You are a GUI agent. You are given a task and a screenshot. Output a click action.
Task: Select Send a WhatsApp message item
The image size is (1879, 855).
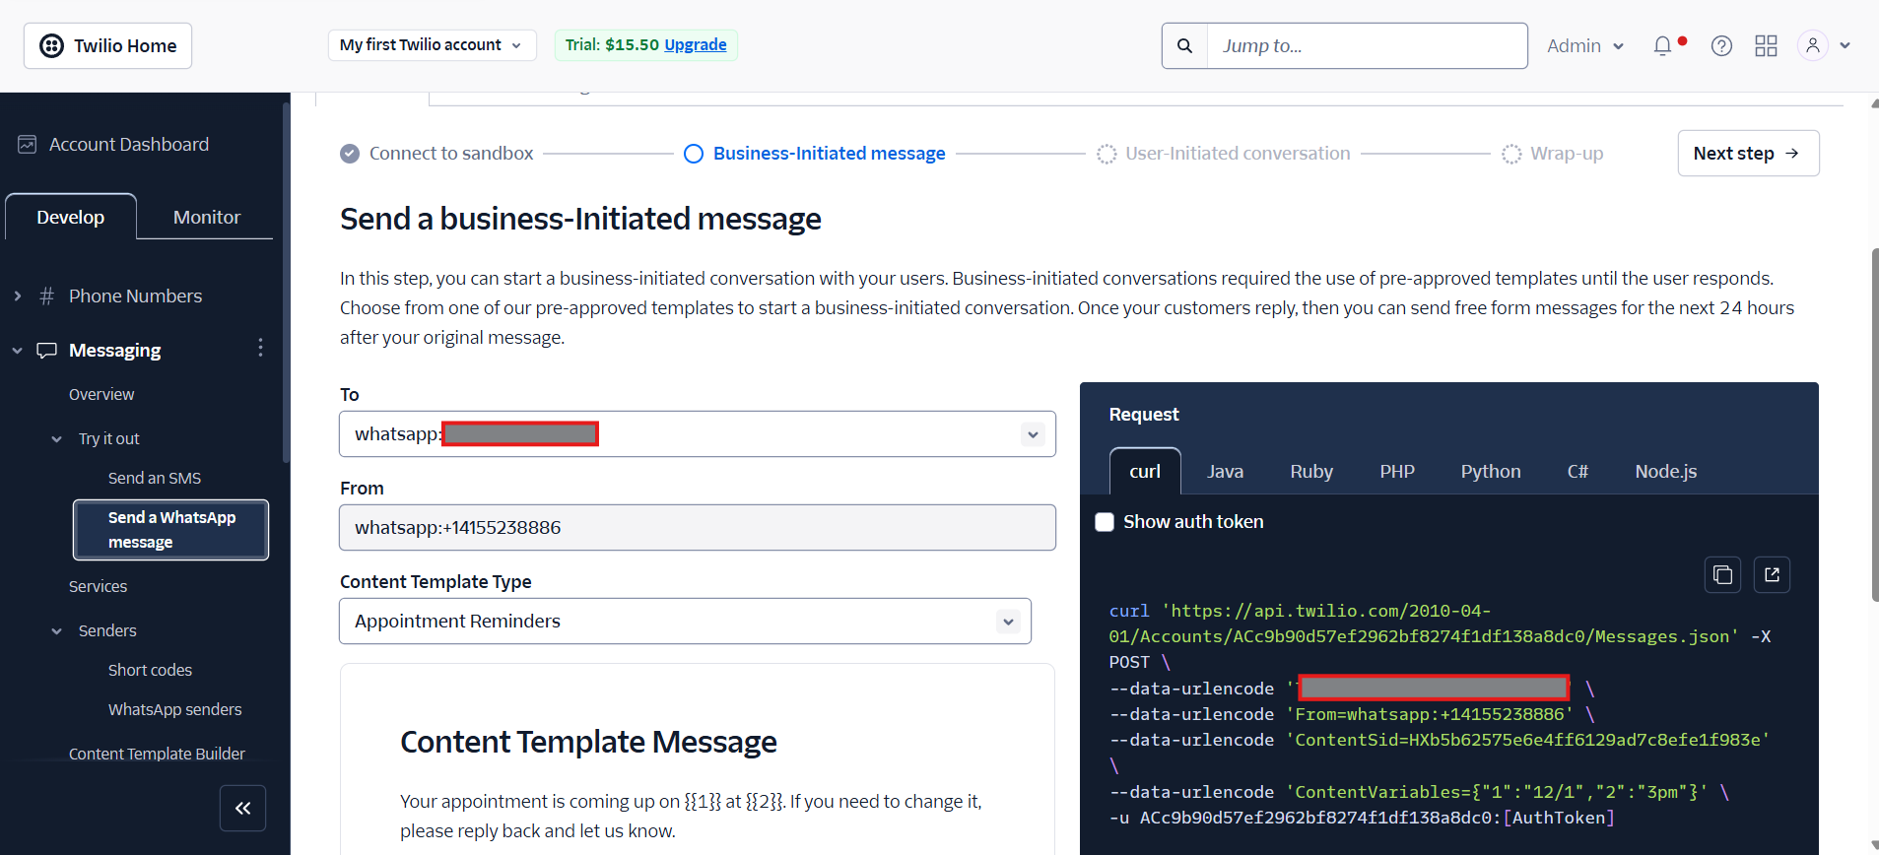(x=170, y=530)
